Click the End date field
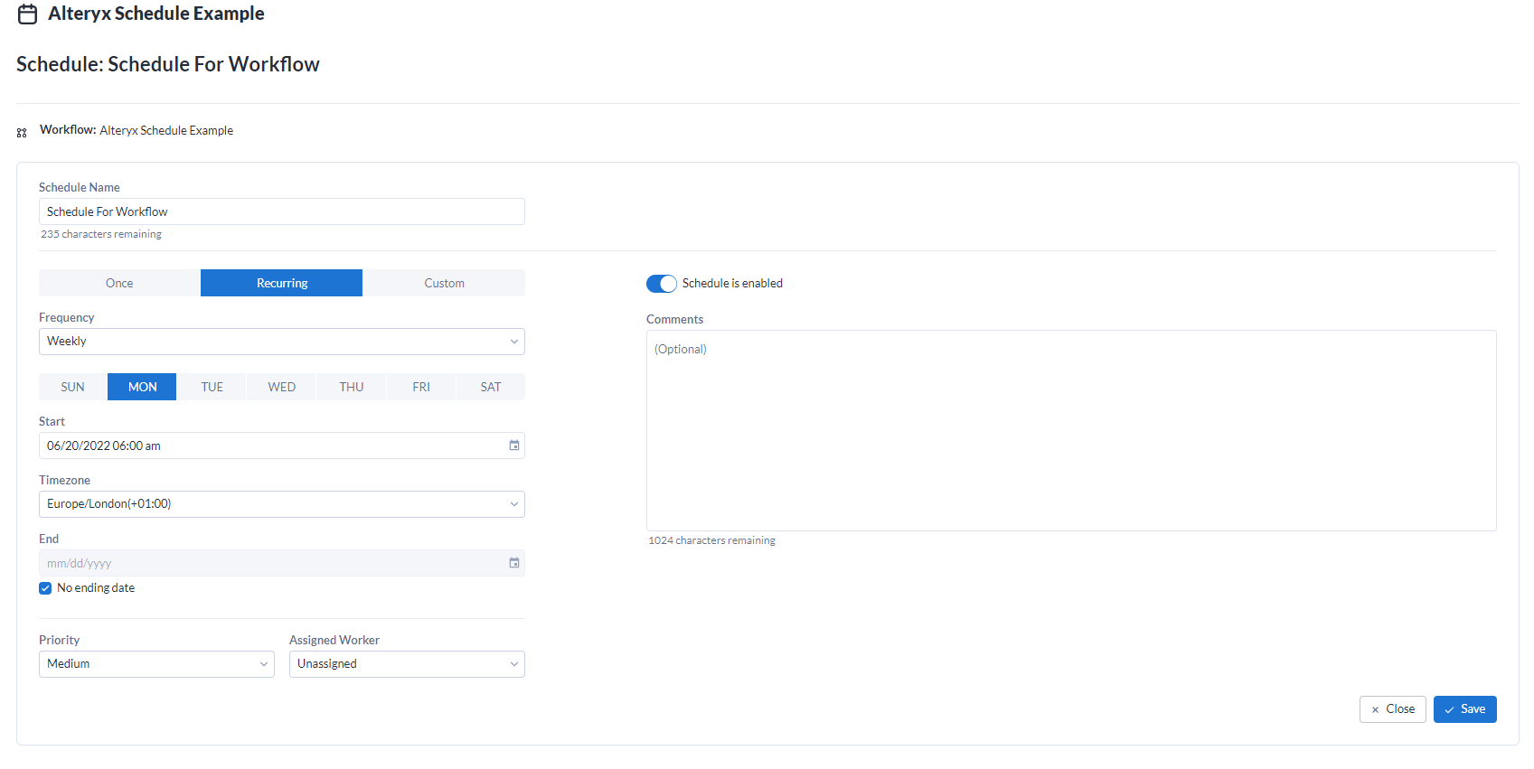The image size is (1534, 769). point(282,563)
